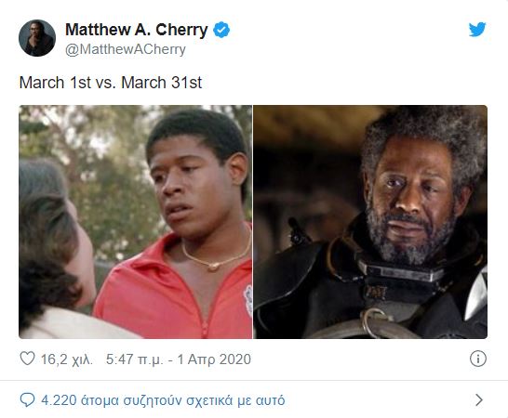Screen dimensions: 508x418
Task: Open the Matthew A. Cherry display name
Action: pyautogui.click(x=137, y=30)
